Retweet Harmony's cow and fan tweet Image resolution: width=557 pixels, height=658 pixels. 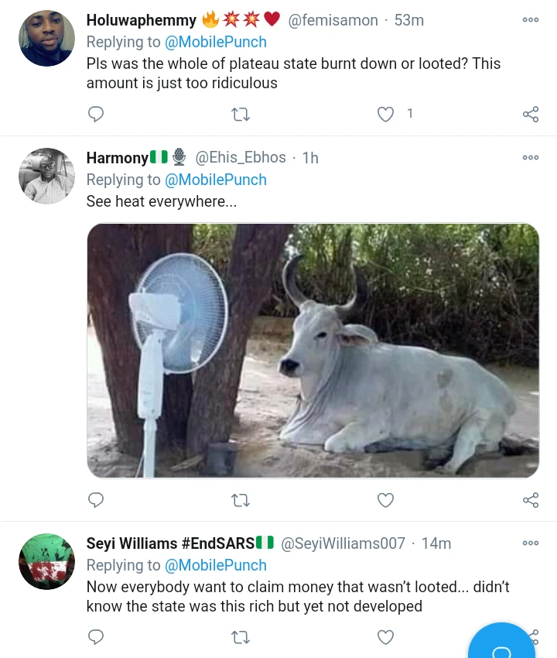click(x=241, y=500)
